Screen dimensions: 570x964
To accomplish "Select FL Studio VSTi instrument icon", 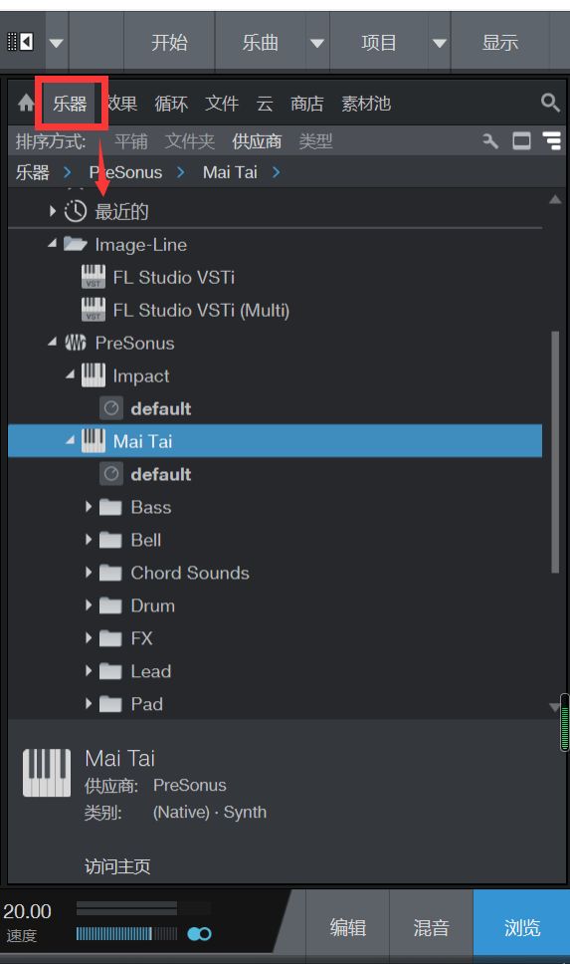I will (94, 277).
